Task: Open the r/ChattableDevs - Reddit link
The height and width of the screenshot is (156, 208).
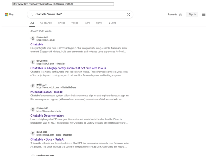Action: [47, 92]
